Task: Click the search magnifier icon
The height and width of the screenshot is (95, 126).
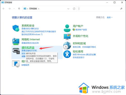Action: pyautogui.click(x=121, y=9)
